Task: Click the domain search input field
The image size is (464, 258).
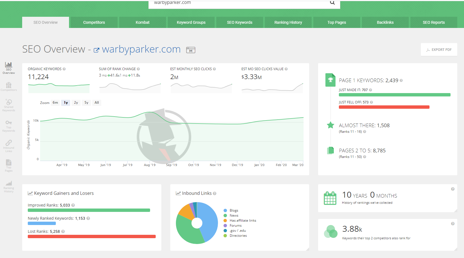Action: [x=238, y=3]
